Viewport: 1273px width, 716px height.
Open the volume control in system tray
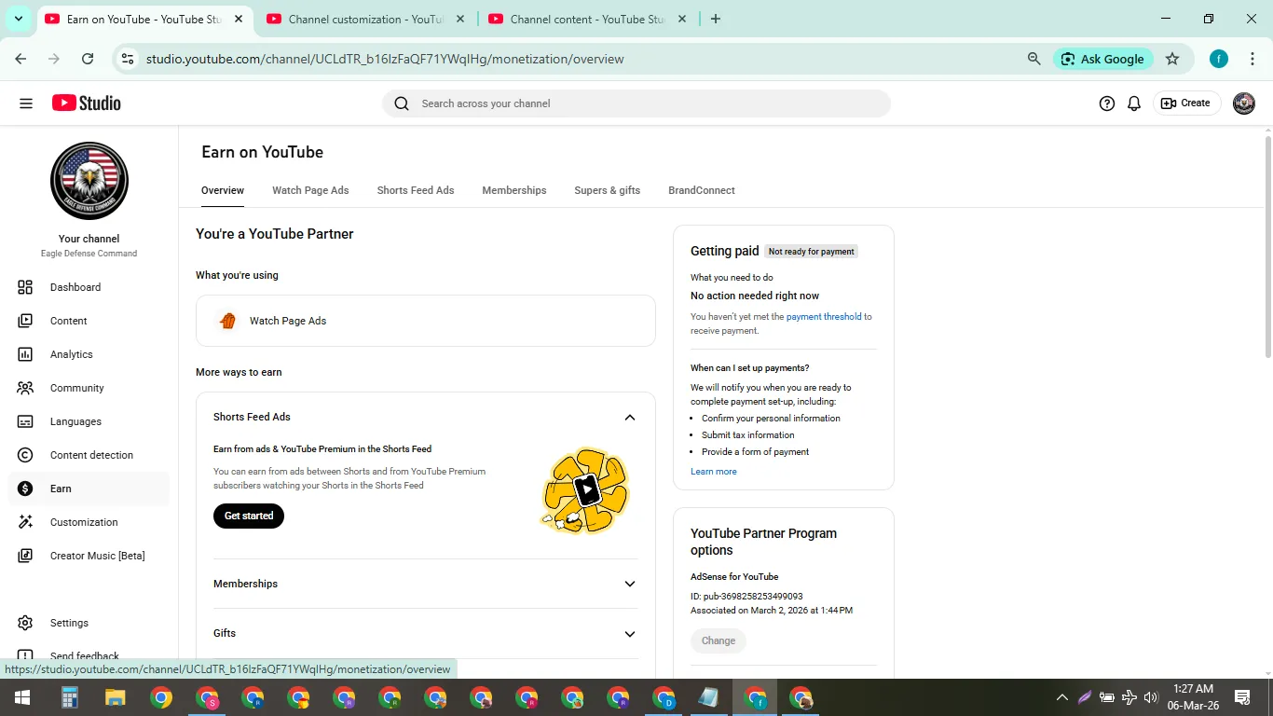[1151, 697]
